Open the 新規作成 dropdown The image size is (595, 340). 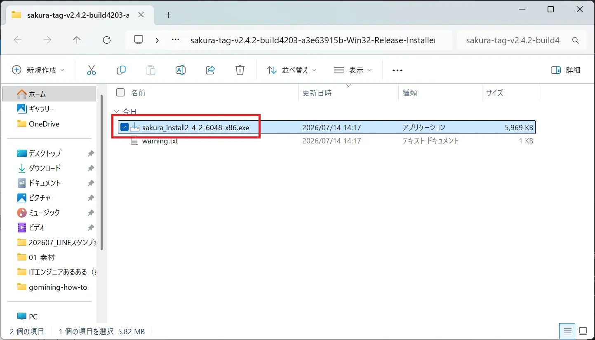pos(38,70)
